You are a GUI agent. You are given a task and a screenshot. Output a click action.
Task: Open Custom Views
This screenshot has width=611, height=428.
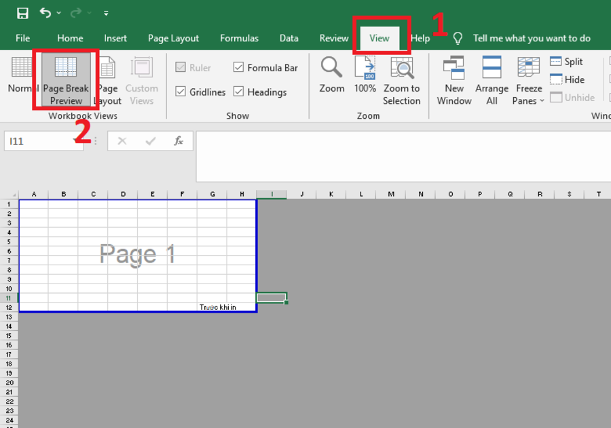pos(141,80)
